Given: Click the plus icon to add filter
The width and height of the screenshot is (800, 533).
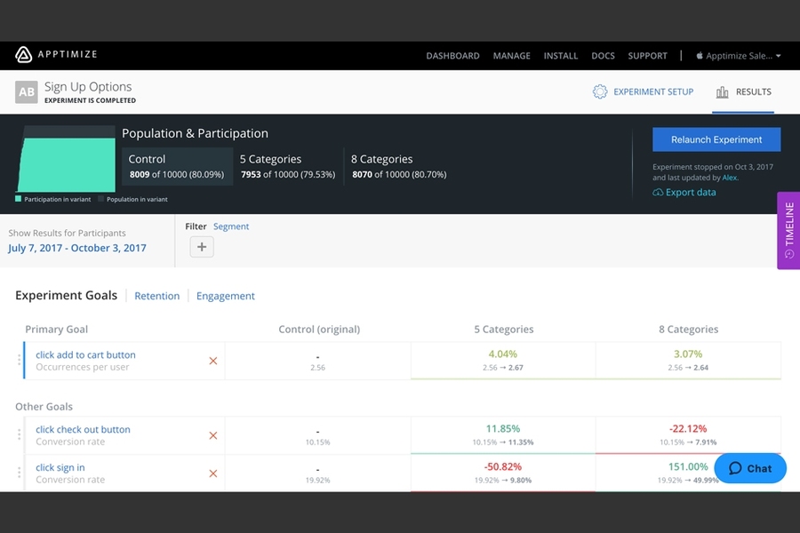Looking at the screenshot, I should 202,247.
